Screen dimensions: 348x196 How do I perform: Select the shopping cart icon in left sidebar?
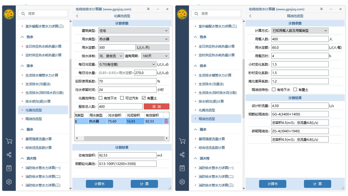(9, 141)
